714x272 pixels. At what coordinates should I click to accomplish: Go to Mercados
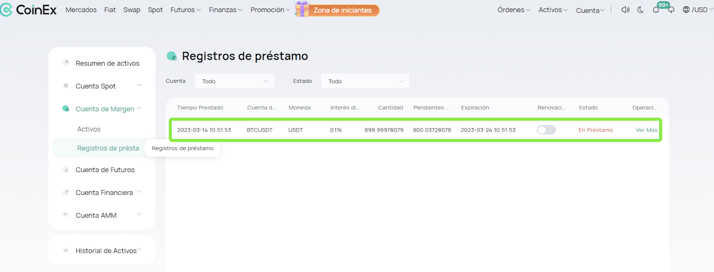tap(81, 10)
